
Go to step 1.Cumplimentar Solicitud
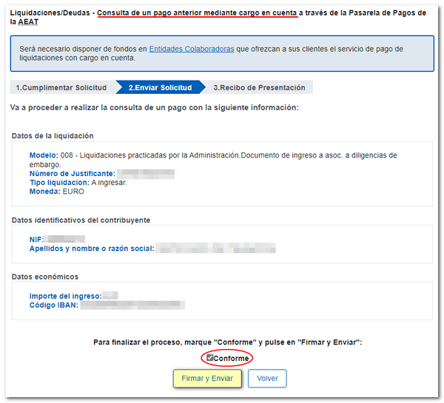tap(61, 87)
